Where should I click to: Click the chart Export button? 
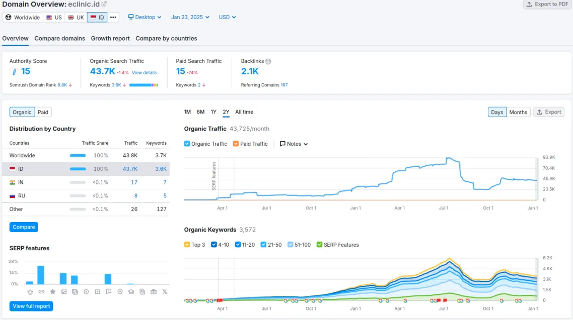pos(549,112)
